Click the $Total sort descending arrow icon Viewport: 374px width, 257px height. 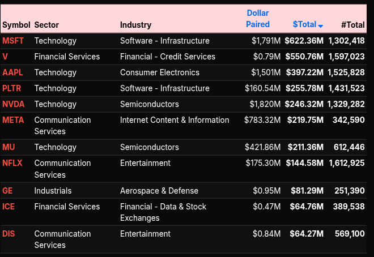point(321,26)
